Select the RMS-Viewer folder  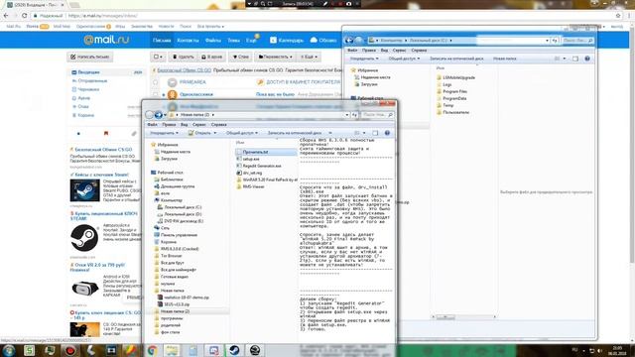pos(250,186)
